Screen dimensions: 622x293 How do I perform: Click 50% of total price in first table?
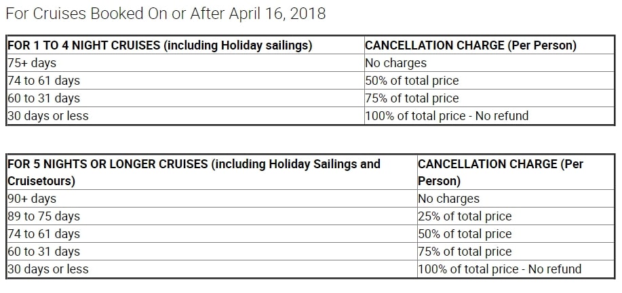(x=490, y=81)
